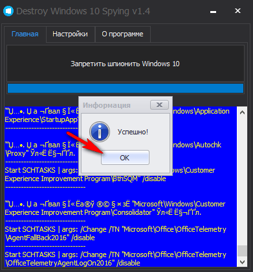Open the О программе tab
The height and width of the screenshot is (272, 253).
click(122, 34)
